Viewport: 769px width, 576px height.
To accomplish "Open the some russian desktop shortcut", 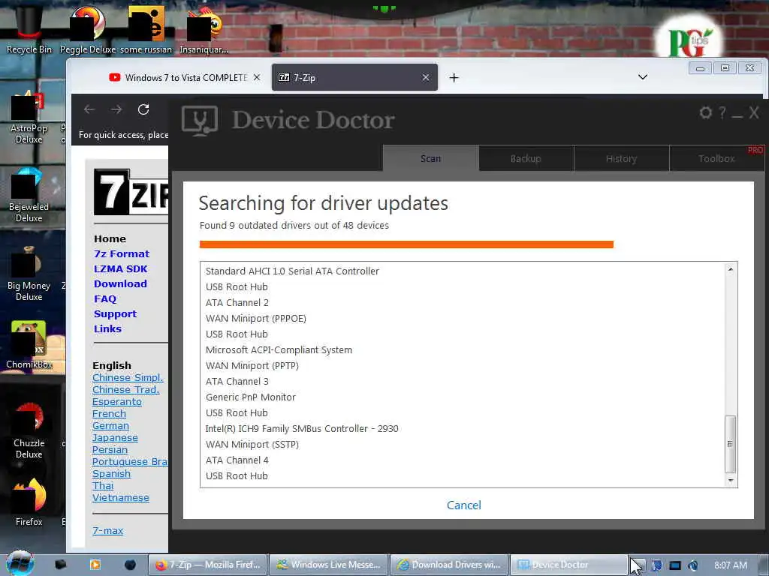I will click(x=146, y=29).
